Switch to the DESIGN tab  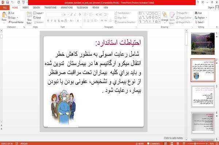(36, 8)
